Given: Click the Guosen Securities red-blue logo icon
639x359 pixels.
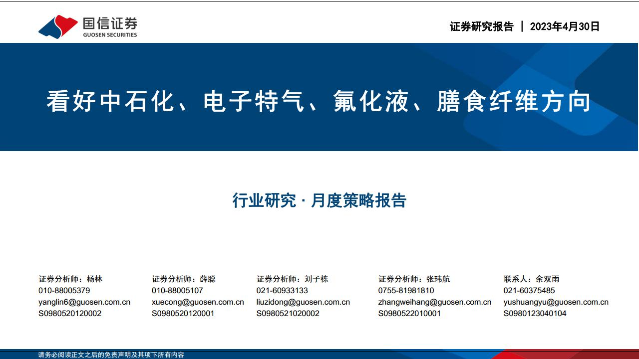Looking at the screenshot, I should [x=57, y=26].
